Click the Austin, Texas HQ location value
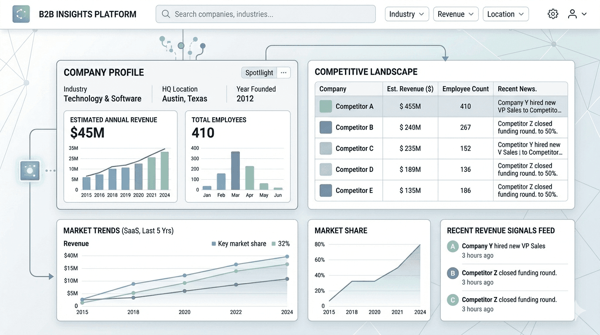 click(x=184, y=99)
